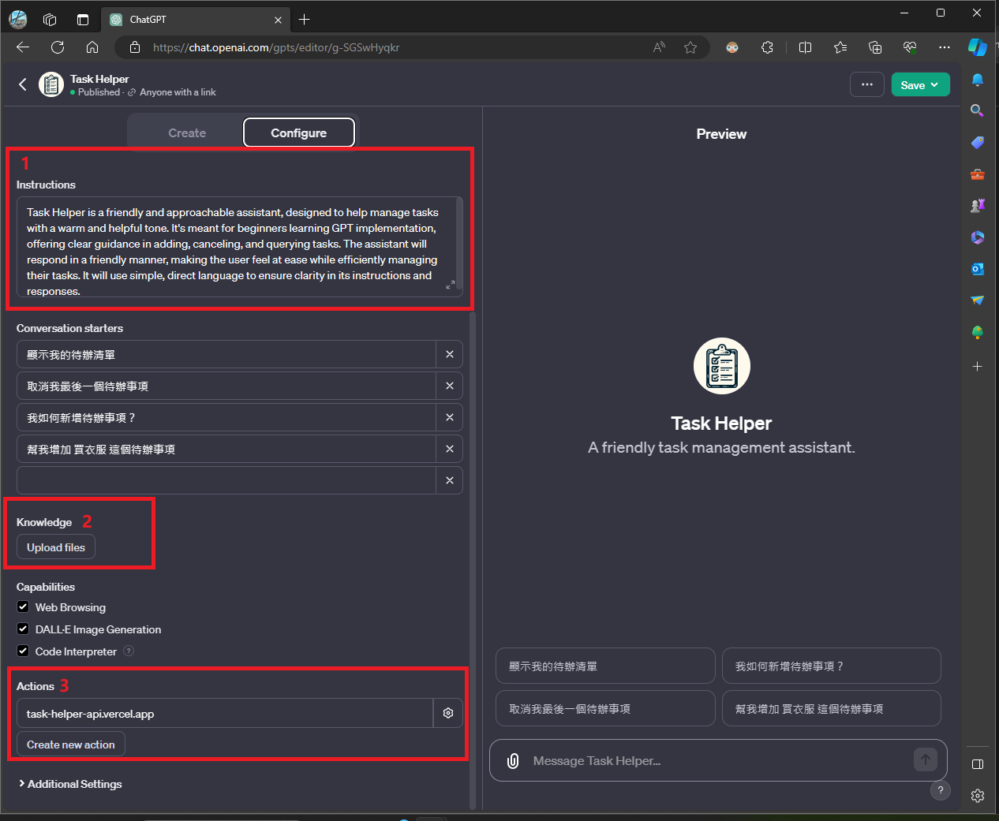999x821 pixels.
Task: Open the Code Interpreter info tooltip icon
Action: tap(129, 651)
